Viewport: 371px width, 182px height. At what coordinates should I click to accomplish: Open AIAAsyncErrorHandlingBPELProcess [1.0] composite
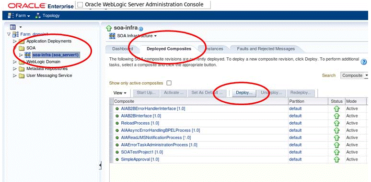[161, 130]
